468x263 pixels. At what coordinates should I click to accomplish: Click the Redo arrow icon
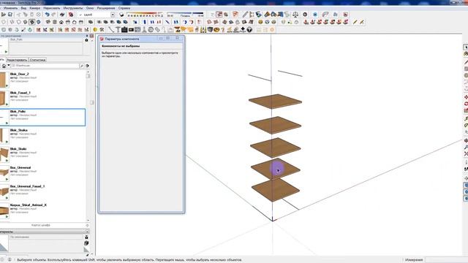[53, 15]
